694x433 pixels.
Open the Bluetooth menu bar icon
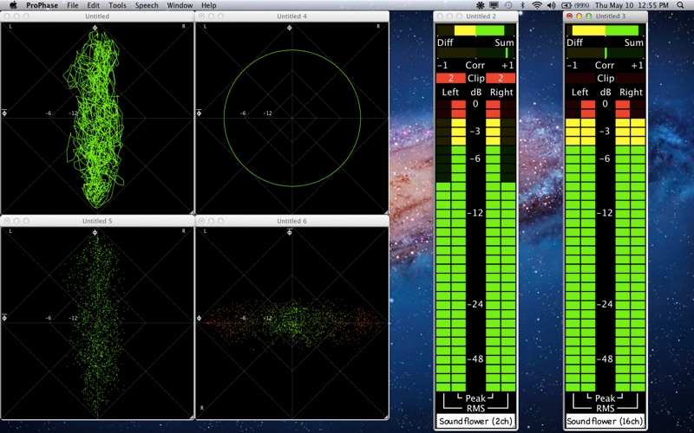click(x=524, y=5)
